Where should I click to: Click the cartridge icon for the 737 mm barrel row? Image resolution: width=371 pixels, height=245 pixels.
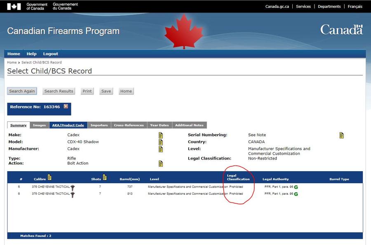pos(73,188)
